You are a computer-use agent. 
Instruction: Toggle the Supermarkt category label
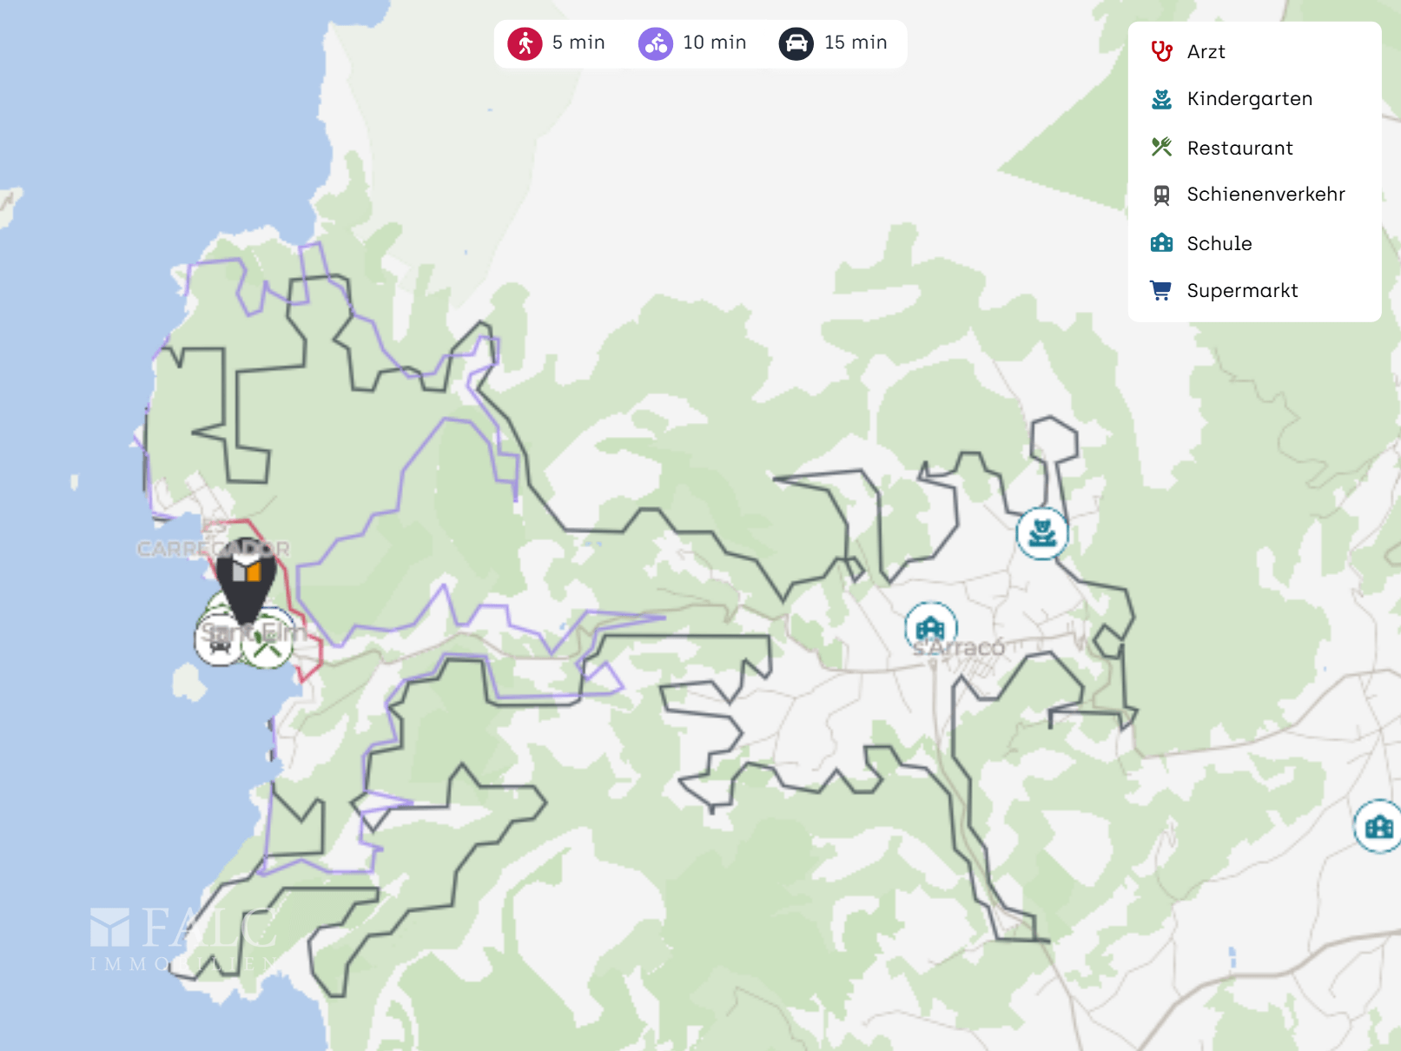click(1242, 291)
